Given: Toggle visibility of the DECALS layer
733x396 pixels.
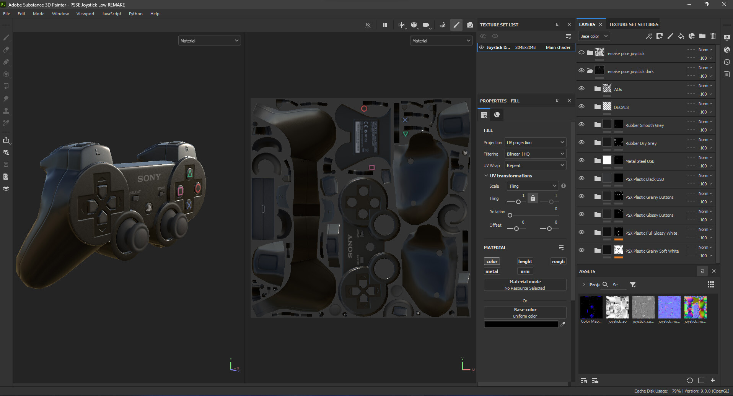Looking at the screenshot, I should click(x=582, y=106).
